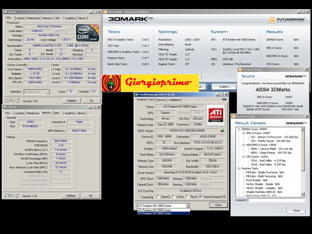Open the Processor #1 selection dropdown
This screenshot has width=312, height=234.
click(48, 92)
